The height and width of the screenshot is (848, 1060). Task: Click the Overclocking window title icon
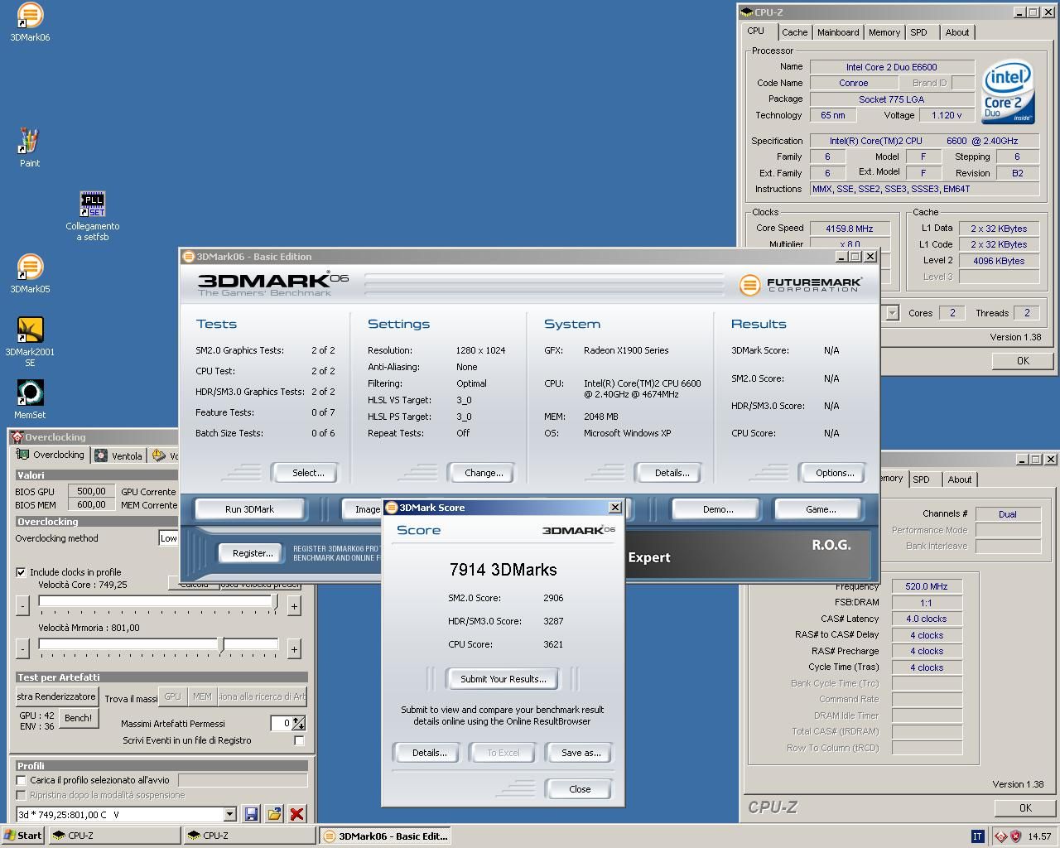pyautogui.click(x=17, y=437)
